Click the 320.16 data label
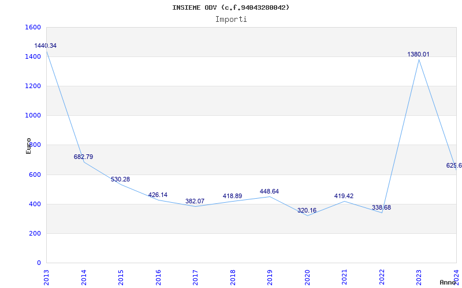 coord(307,210)
